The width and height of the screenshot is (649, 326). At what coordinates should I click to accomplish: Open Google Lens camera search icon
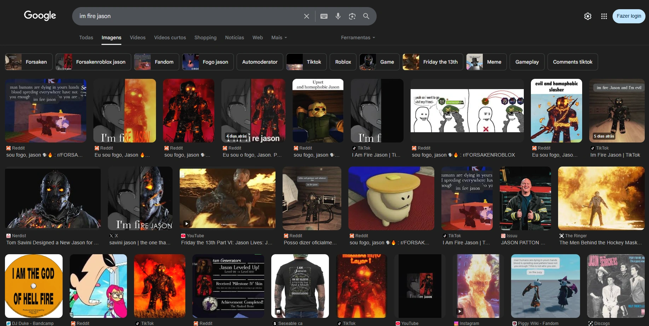[352, 16]
